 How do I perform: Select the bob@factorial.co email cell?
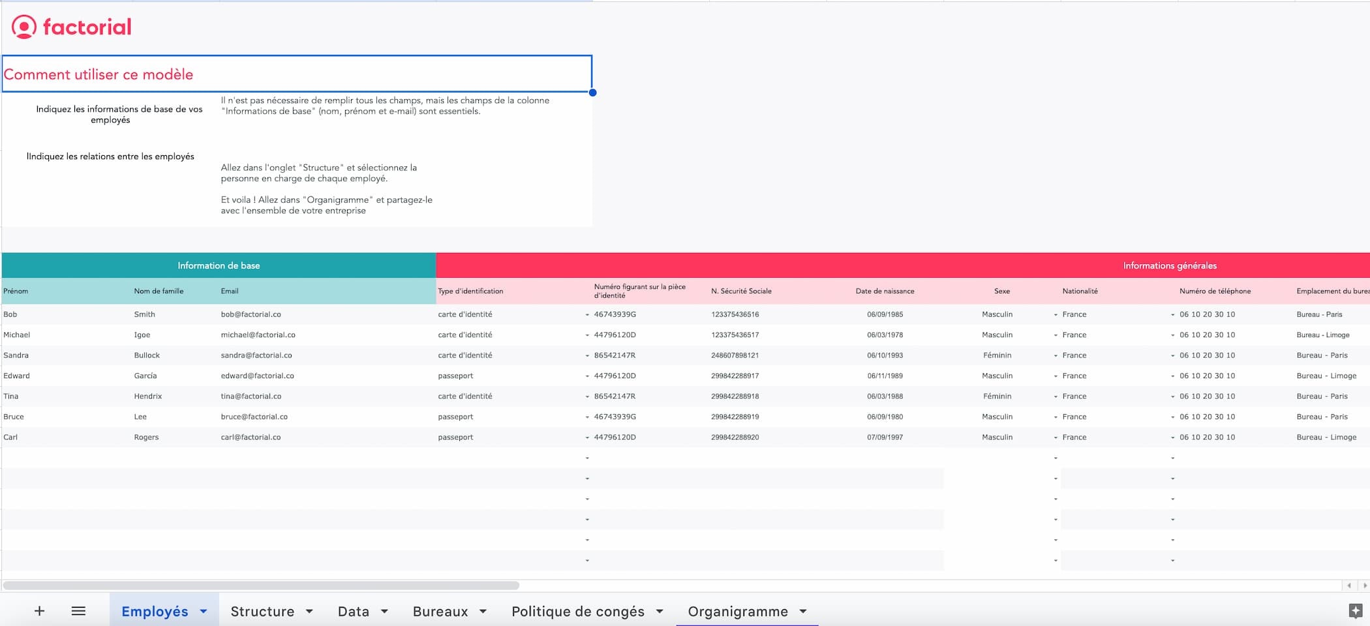(327, 314)
